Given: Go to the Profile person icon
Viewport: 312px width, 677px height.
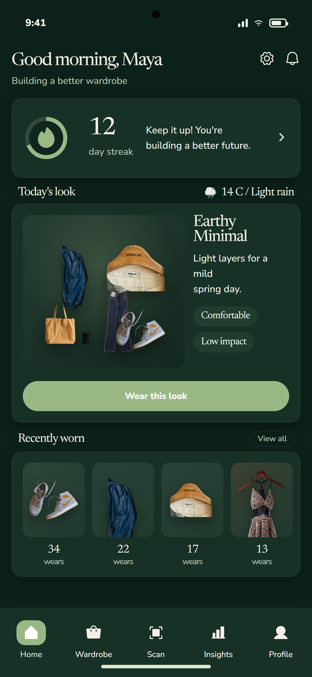Looking at the screenshot, I should click(281, 632).
